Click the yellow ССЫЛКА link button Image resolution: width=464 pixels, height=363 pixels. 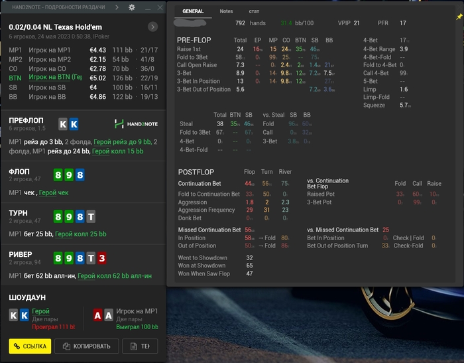[x=30, y=346]
